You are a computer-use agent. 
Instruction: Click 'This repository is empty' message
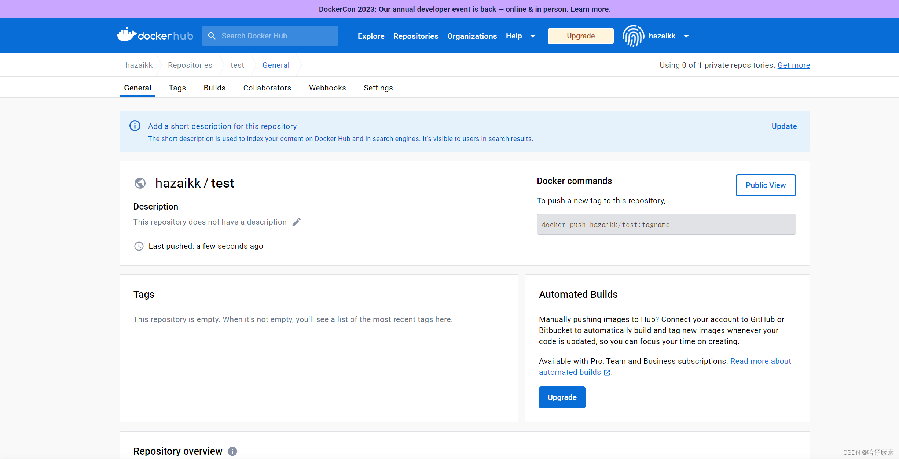(293, 319)
